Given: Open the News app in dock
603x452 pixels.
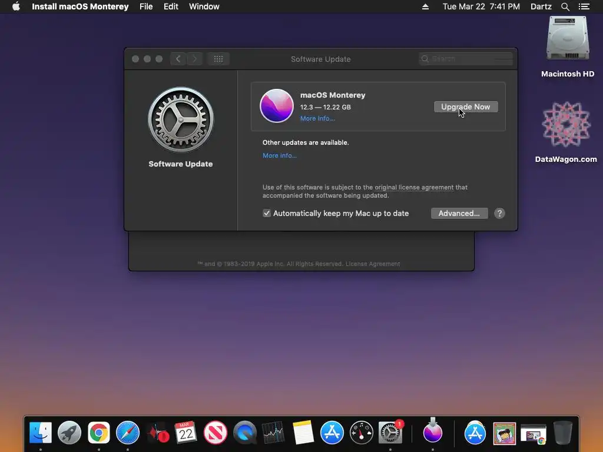Looking at the screenshot, I should coord(215,433).
